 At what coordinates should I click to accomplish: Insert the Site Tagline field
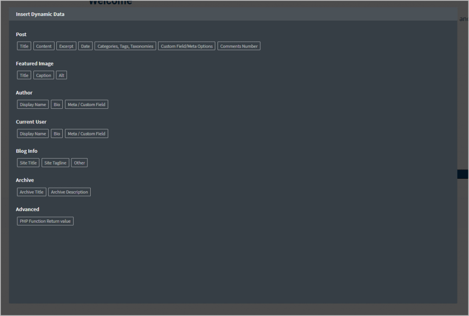55,162
